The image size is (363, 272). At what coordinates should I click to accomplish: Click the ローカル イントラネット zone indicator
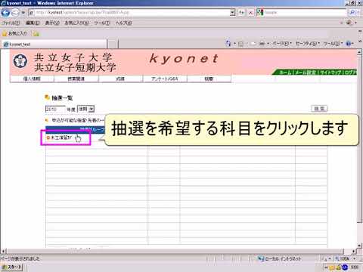(x=280, y=258)
